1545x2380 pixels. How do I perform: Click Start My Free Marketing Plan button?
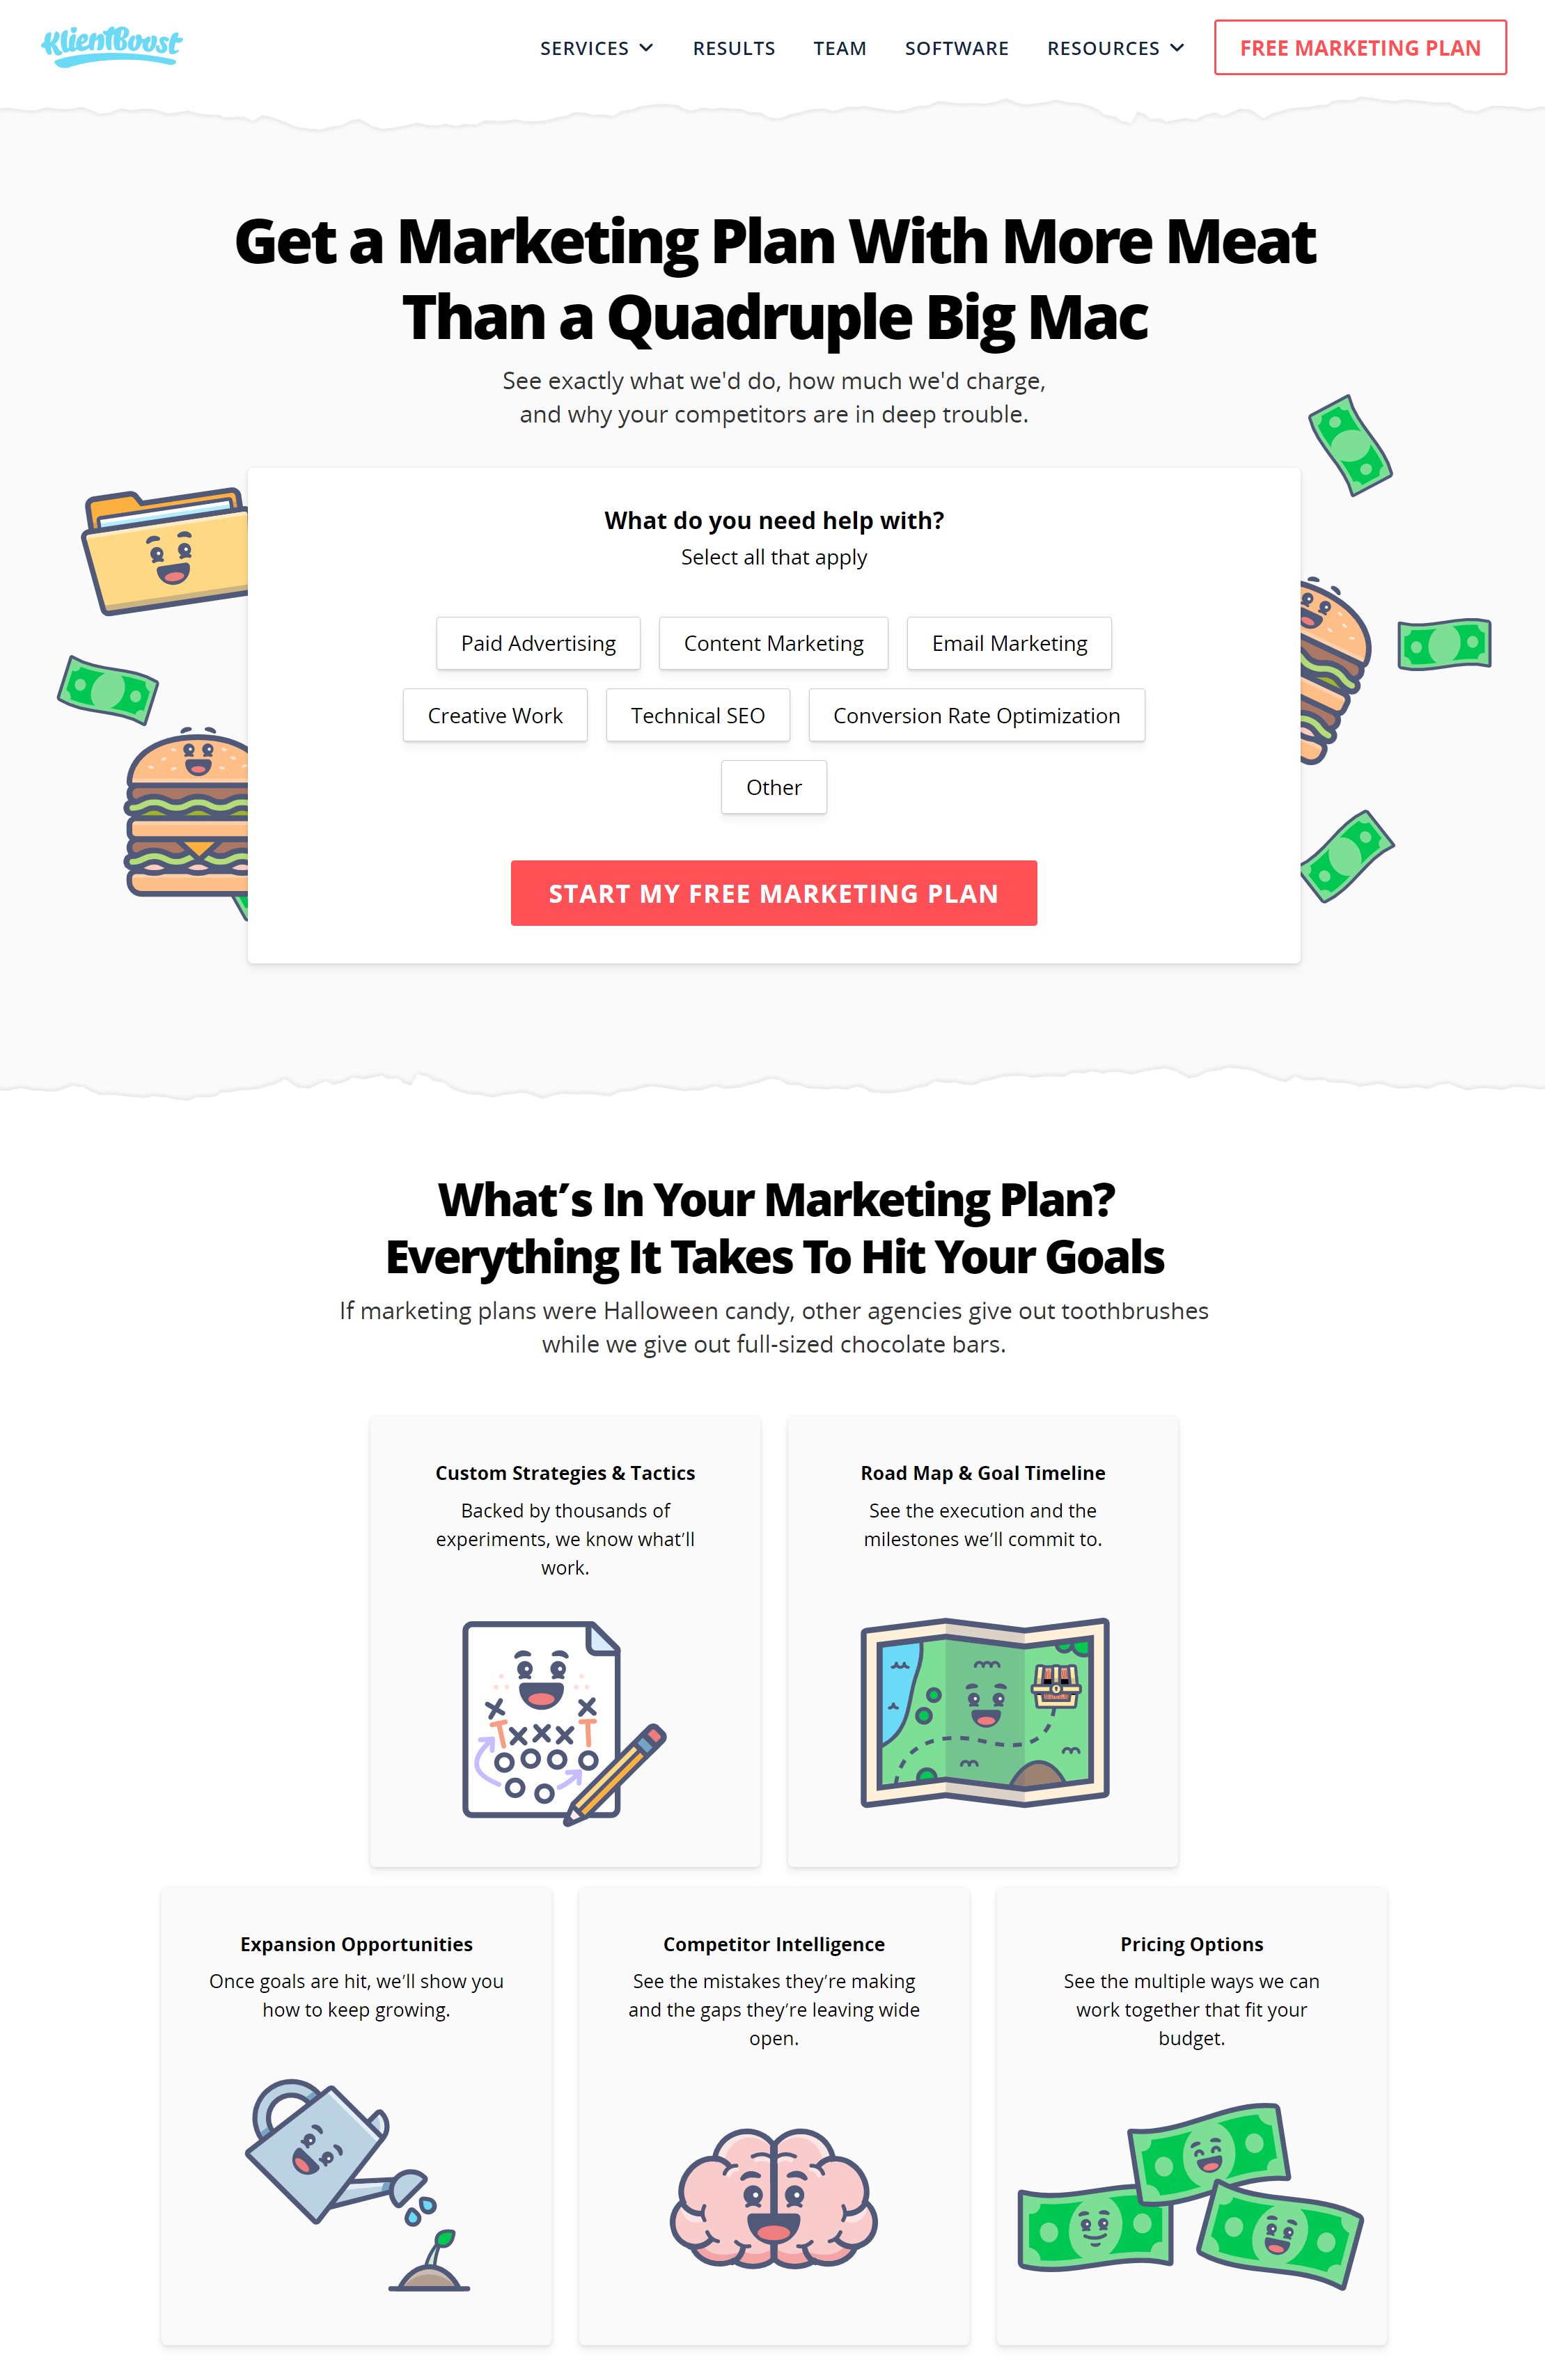click(773, 892)
